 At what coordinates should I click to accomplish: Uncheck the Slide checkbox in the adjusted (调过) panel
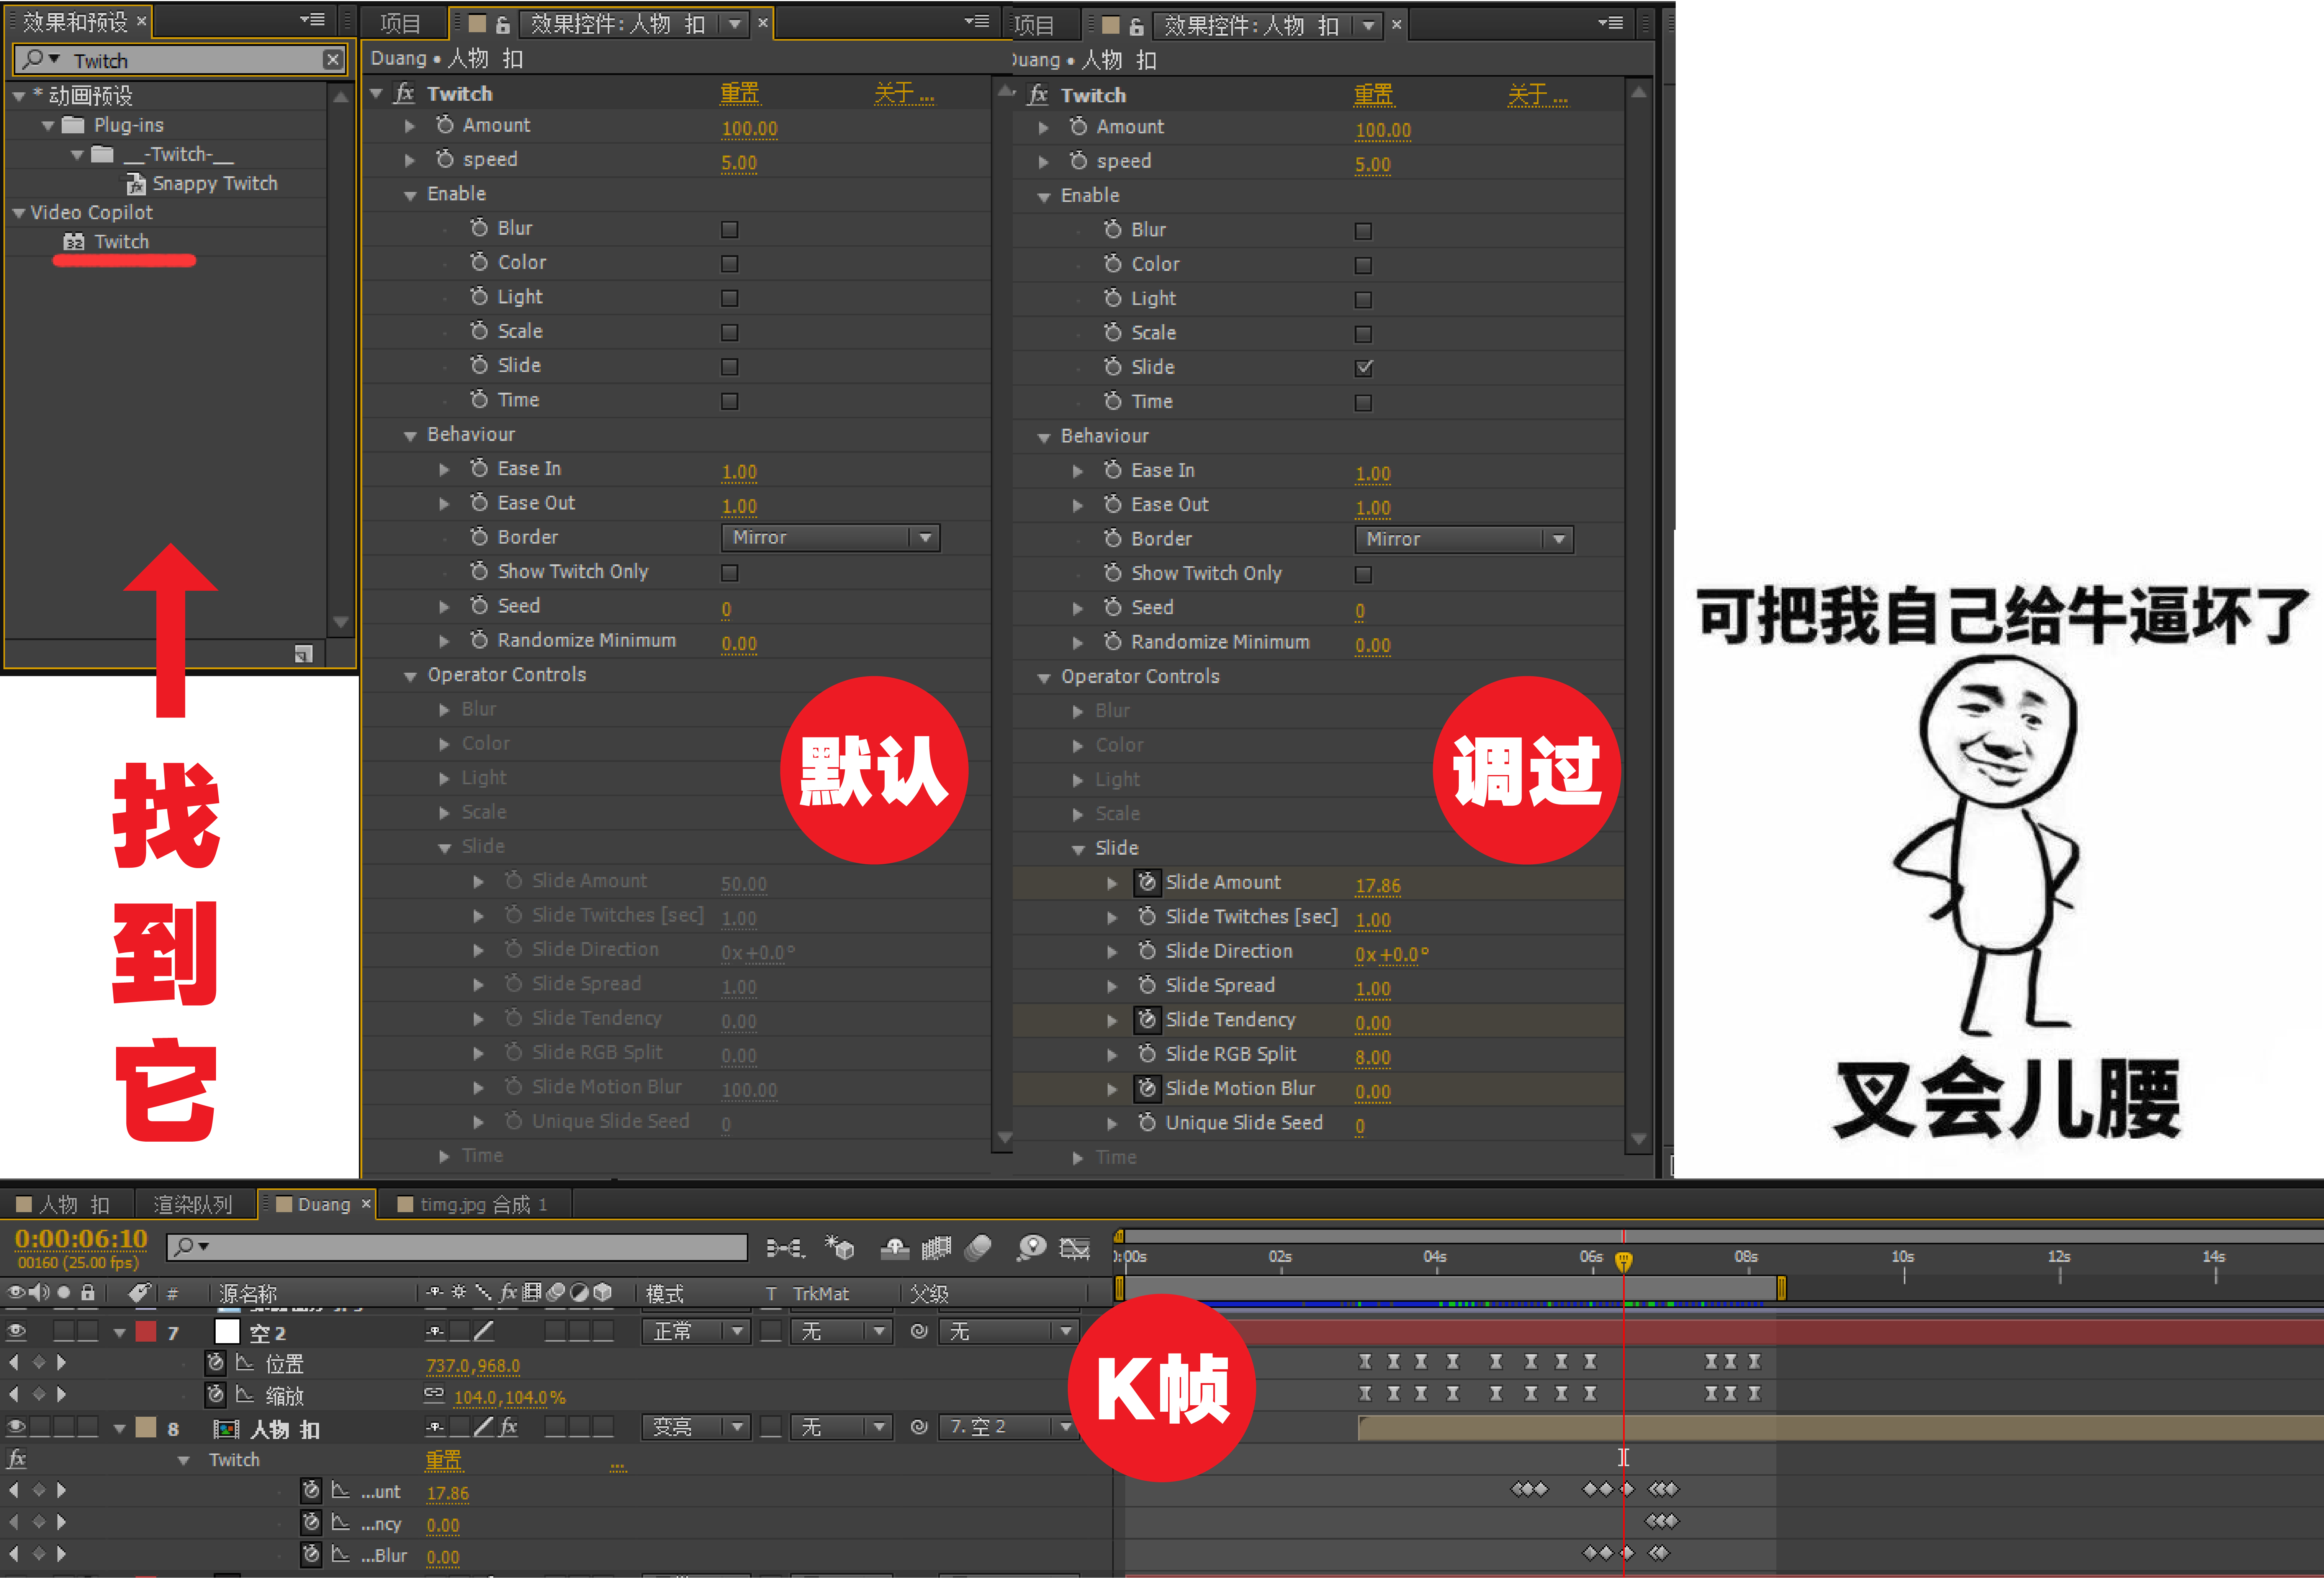click(1363, 368)
